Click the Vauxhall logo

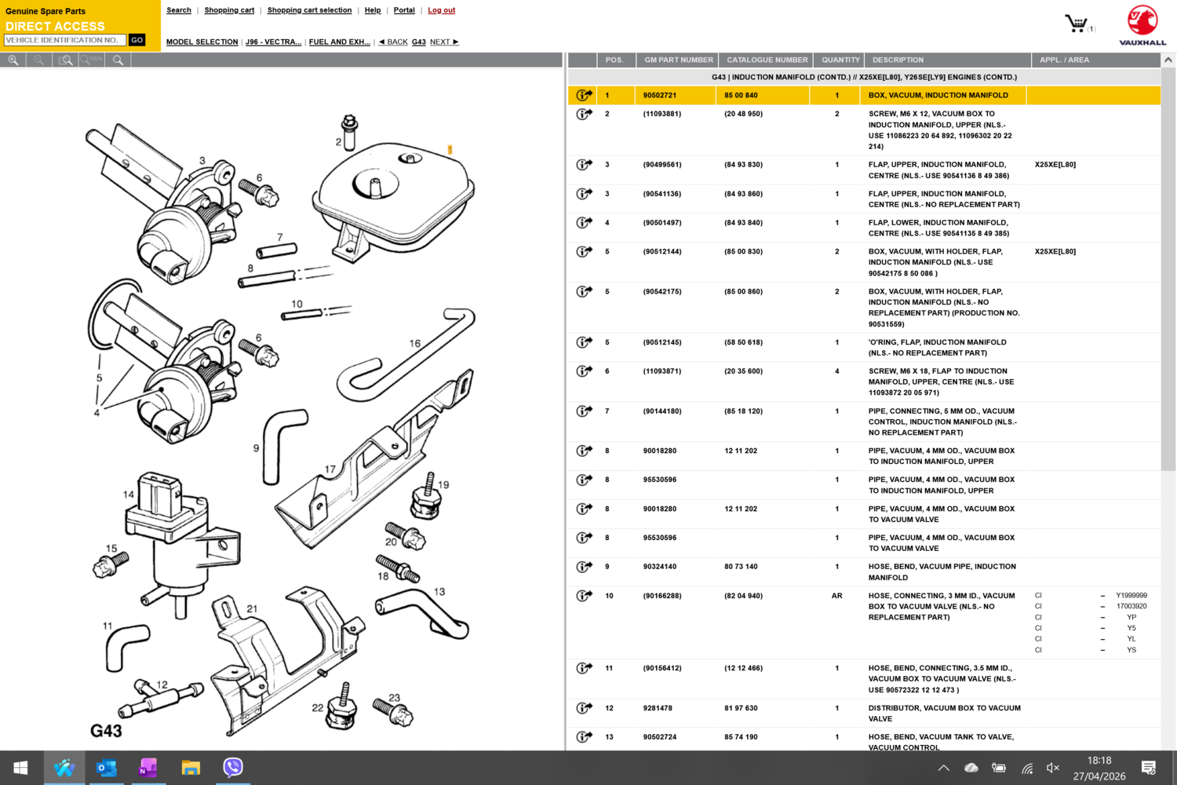coord(1142,26)
